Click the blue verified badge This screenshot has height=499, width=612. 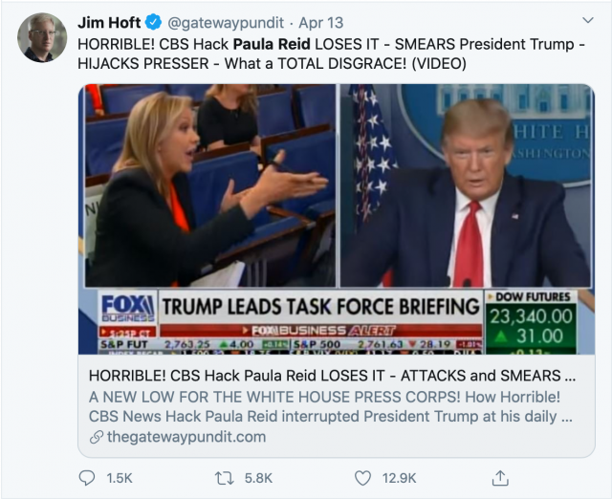pos(153,21)
